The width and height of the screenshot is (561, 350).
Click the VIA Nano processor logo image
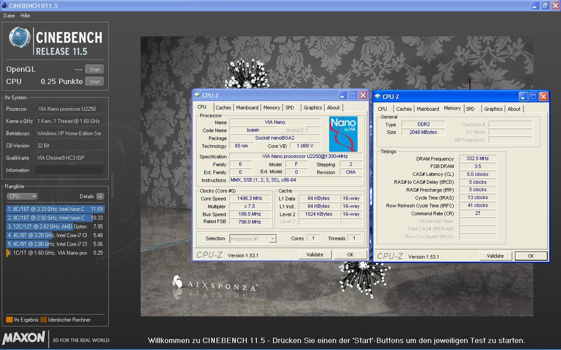(343, 134)
